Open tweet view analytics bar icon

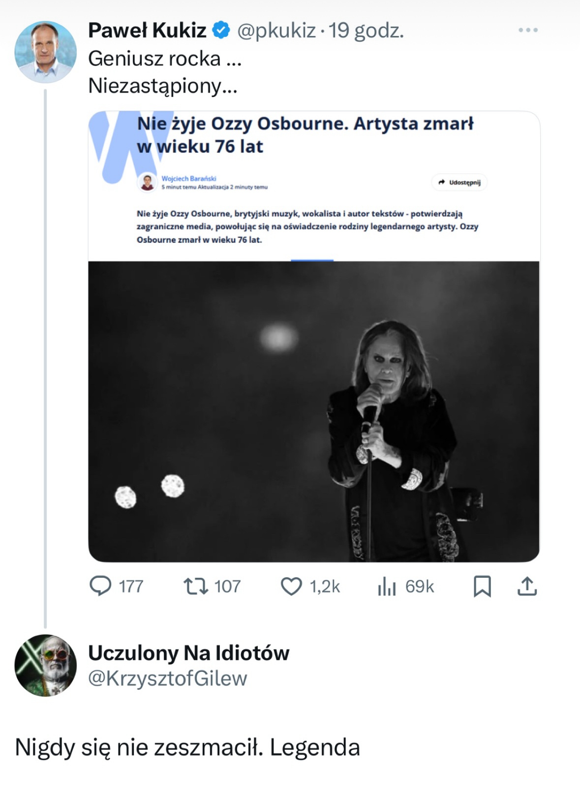click(387, 586)
